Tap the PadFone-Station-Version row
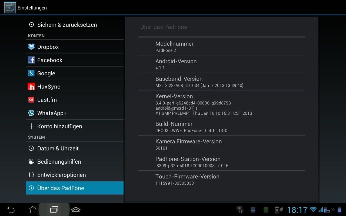 pos(221,162)
